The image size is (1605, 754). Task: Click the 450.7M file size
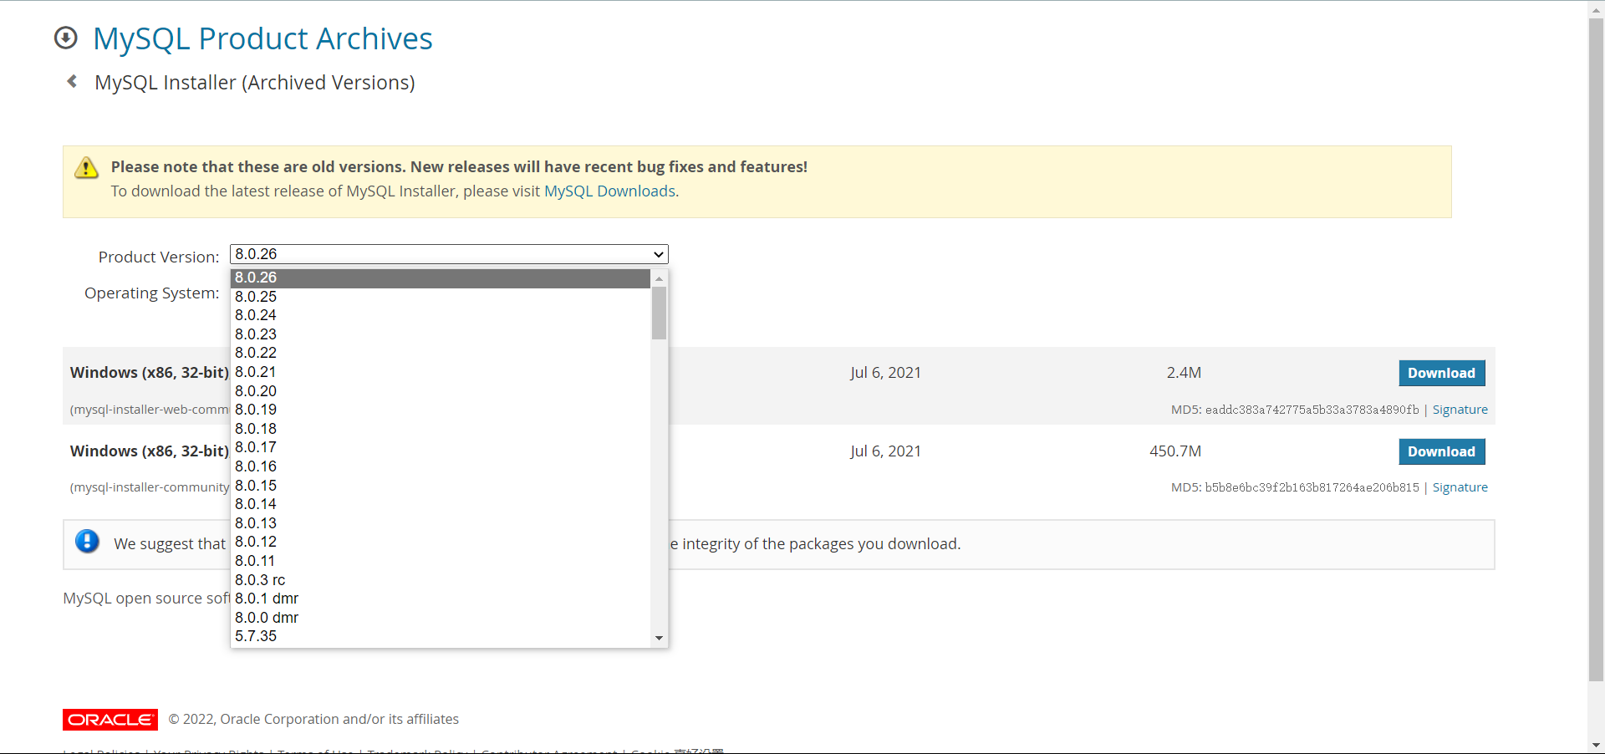point(1175,451)
